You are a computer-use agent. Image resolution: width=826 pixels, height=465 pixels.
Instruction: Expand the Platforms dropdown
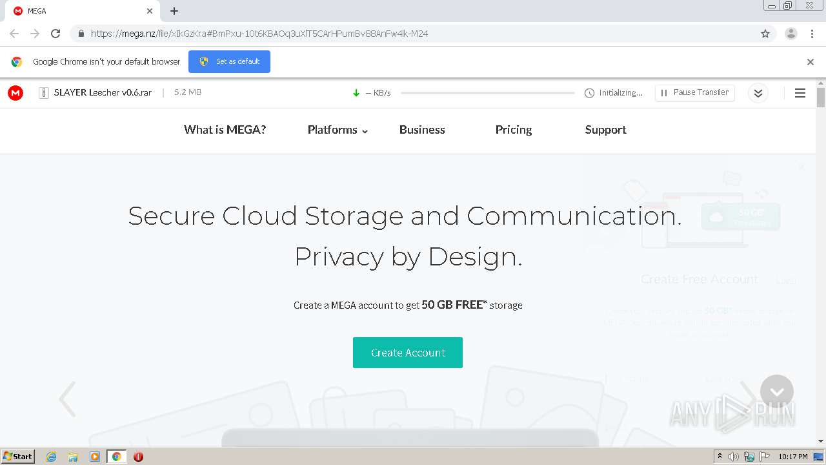coord(337,130)
